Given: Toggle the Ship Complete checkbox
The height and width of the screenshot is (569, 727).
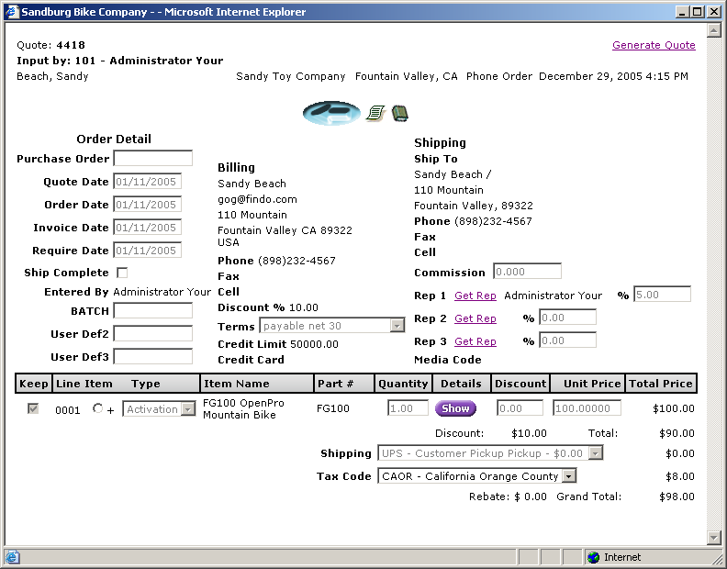Looking at the screenshot, I should (122, 273).
